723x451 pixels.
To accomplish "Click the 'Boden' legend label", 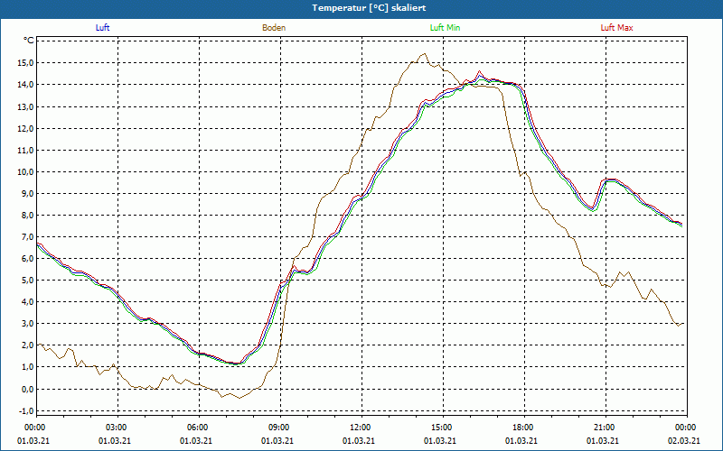I will [274, 28].
